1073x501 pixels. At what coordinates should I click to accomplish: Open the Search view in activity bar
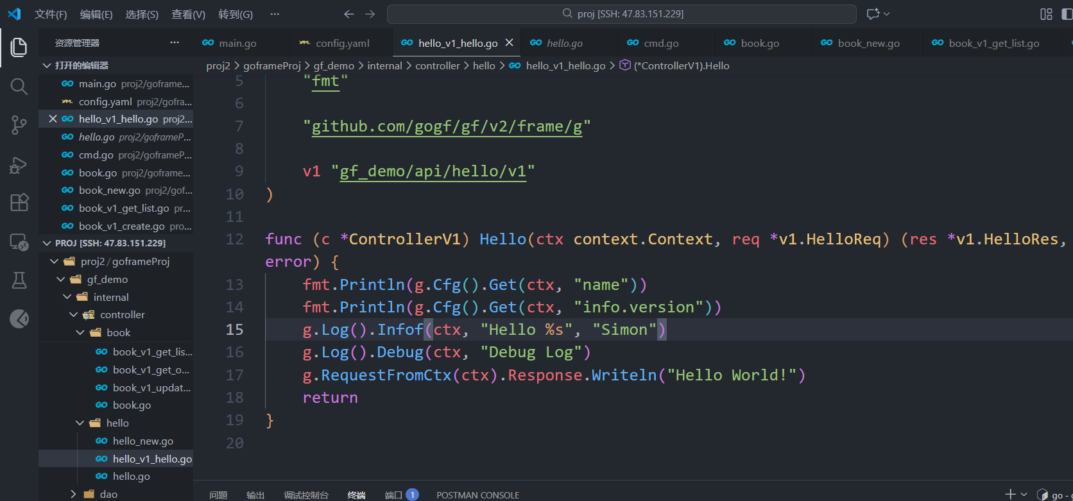pos(19,87)
